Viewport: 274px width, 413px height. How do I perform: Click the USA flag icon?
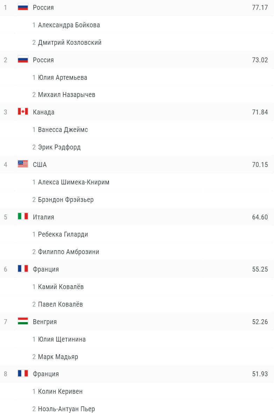pyautogui.click(x=23, y=164)
